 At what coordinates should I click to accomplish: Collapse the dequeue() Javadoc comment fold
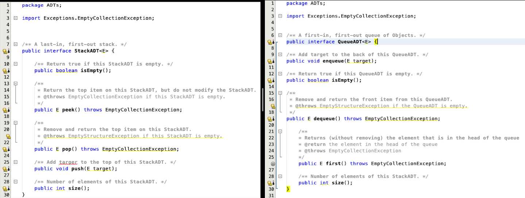tap(280, 93)
